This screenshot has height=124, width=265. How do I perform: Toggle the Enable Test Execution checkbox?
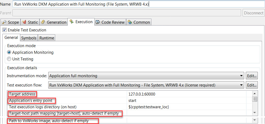[5, 30]
